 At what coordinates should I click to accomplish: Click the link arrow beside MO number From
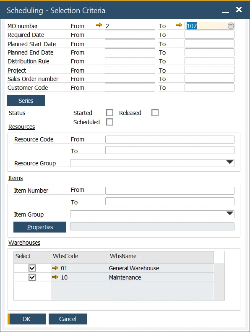click(99, 25)
